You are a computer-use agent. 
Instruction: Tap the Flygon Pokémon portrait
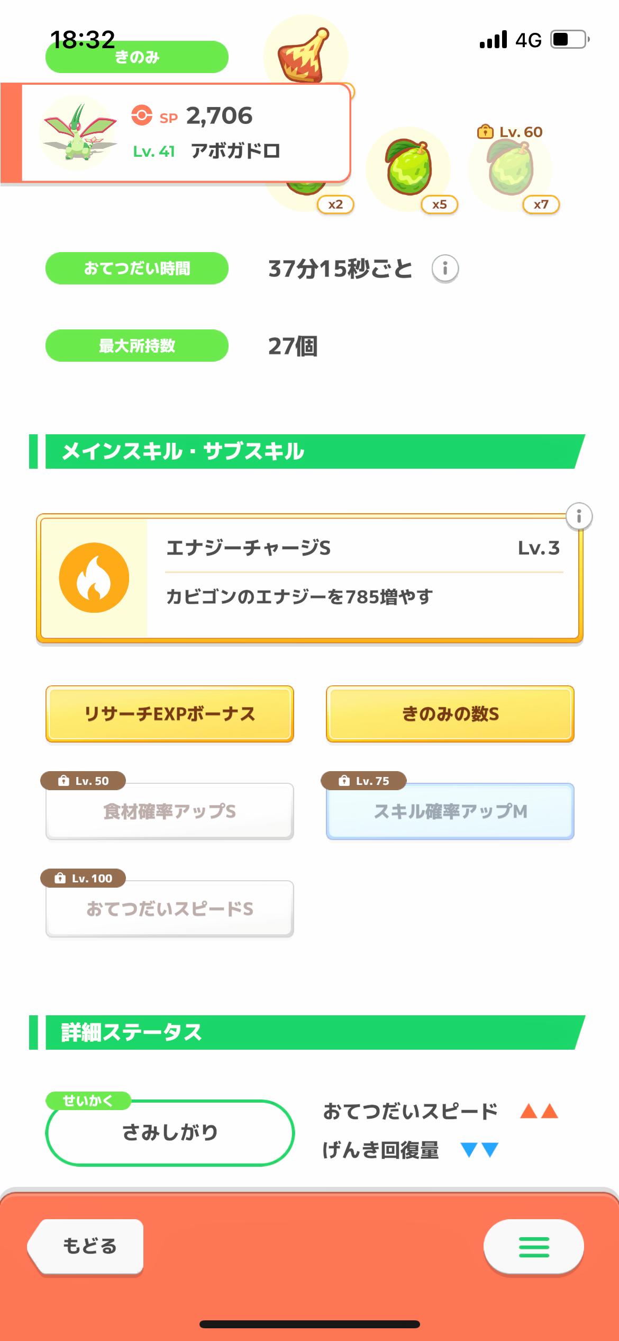pos(79,132)
